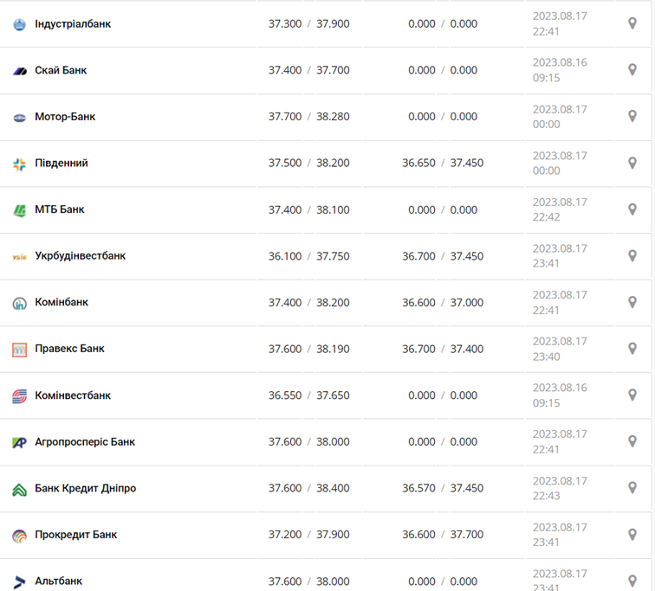Open Укрбудінвестбанк map pin icon
655x591 pixels.
(x=632, y=255)
